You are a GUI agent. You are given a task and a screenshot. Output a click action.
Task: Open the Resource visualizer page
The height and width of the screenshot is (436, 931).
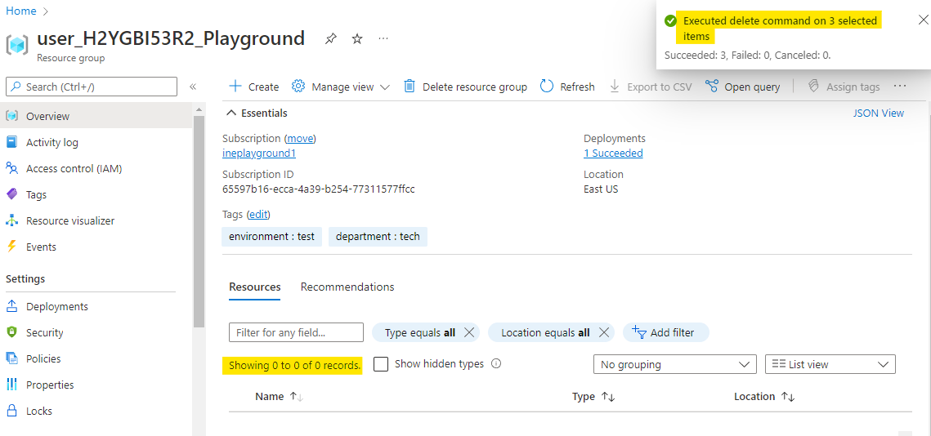69,220
